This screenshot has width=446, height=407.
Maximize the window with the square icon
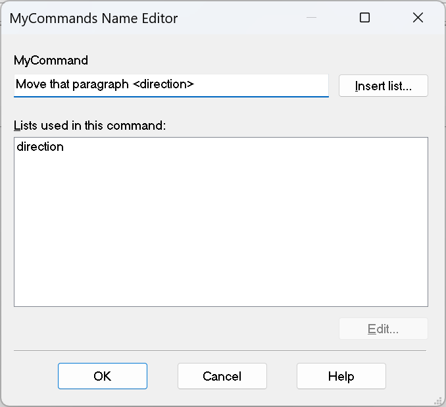[364, 18]
